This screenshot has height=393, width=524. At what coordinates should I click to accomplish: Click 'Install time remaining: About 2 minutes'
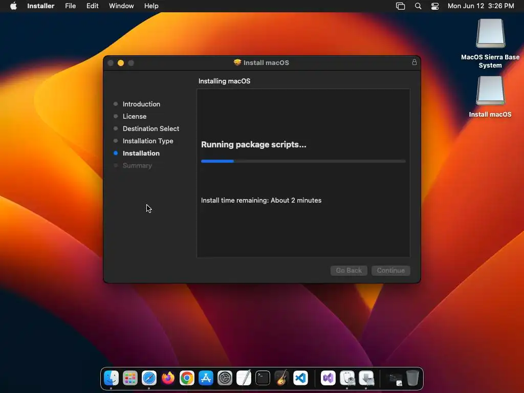261,200
